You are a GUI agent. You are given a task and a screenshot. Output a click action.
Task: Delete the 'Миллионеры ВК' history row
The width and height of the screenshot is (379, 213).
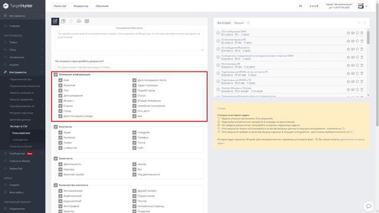click(362, 66)
